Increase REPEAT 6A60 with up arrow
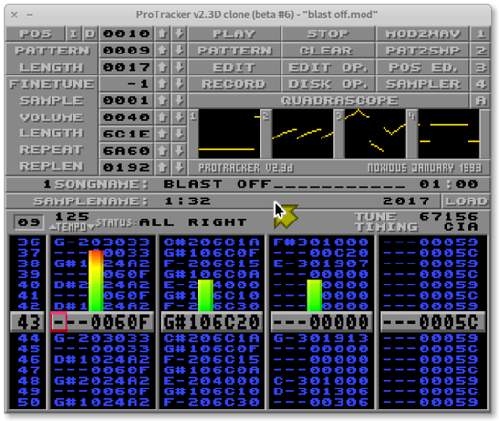Viewport: 499px width, 421px height. point(162,150)
